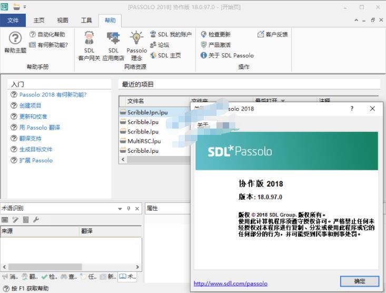Viewport: 386px width, 293px height.
Task: Click the 确定 button in About dialog
Action: 360,281
